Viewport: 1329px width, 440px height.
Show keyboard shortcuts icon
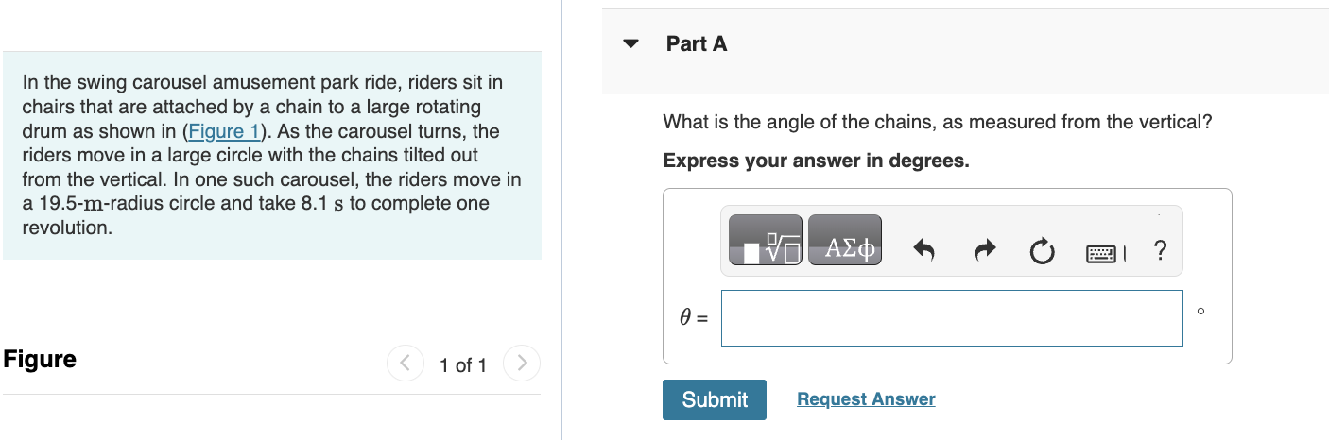(x=1102, y=253)
